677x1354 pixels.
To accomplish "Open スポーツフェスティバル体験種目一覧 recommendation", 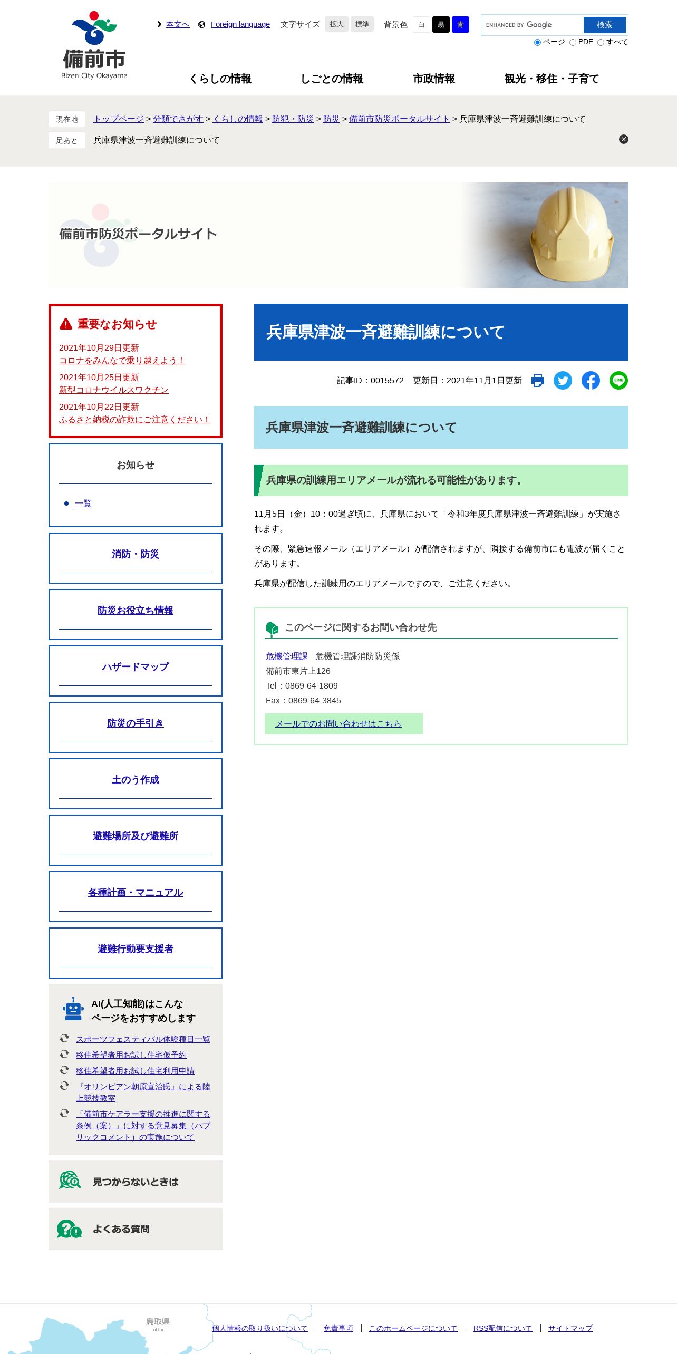I will [x=143, y=1039].
